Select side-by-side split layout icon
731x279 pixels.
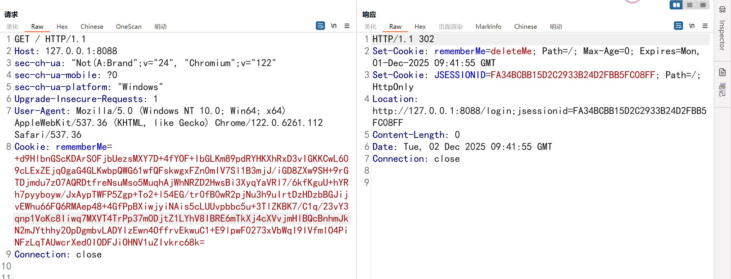click(676, 5)
